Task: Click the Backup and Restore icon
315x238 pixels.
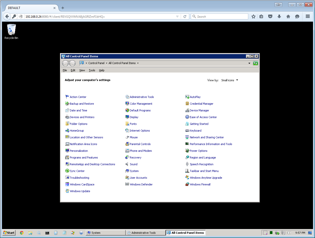Action: pyautogui.click(x=67, y=103)
